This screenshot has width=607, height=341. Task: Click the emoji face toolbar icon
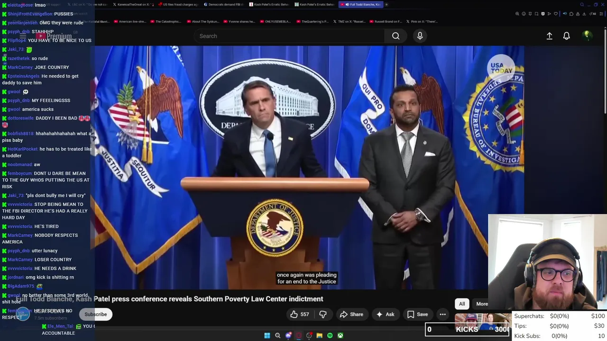click(x=524, y=14)
